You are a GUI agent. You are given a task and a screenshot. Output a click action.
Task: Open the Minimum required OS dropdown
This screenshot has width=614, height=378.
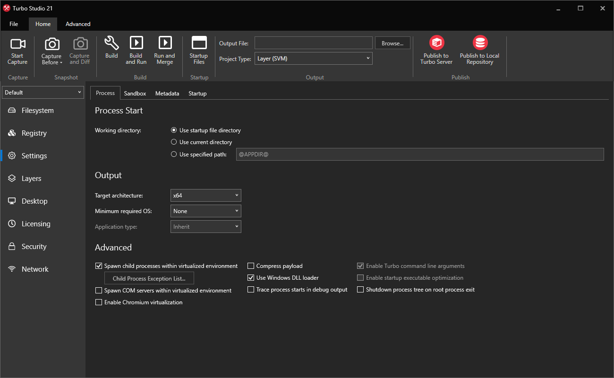pyautogui.click(x=205, y=211)
